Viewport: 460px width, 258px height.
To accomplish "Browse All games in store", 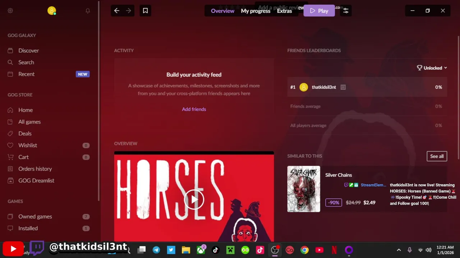I will 29,122.
